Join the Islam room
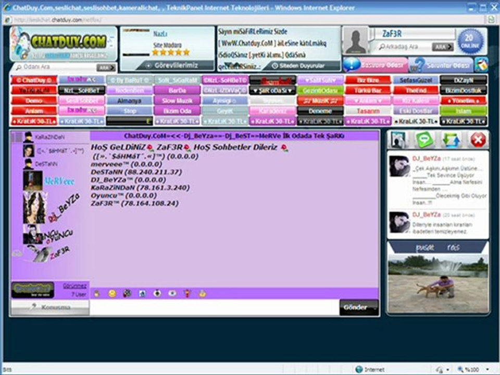The height and width of the screenshot is (375, 500). (464, 111)
